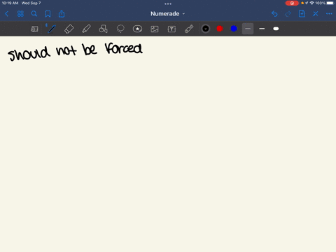Toggle the zoom window tool
336x252 pixels.
coord(34,29)
